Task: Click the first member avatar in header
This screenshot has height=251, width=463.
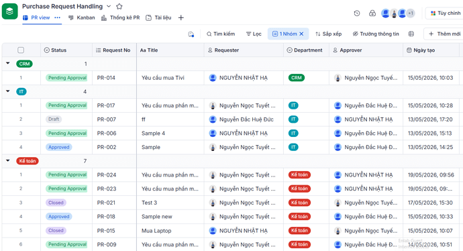Action: pyautogui.click(x=385, y=13)
